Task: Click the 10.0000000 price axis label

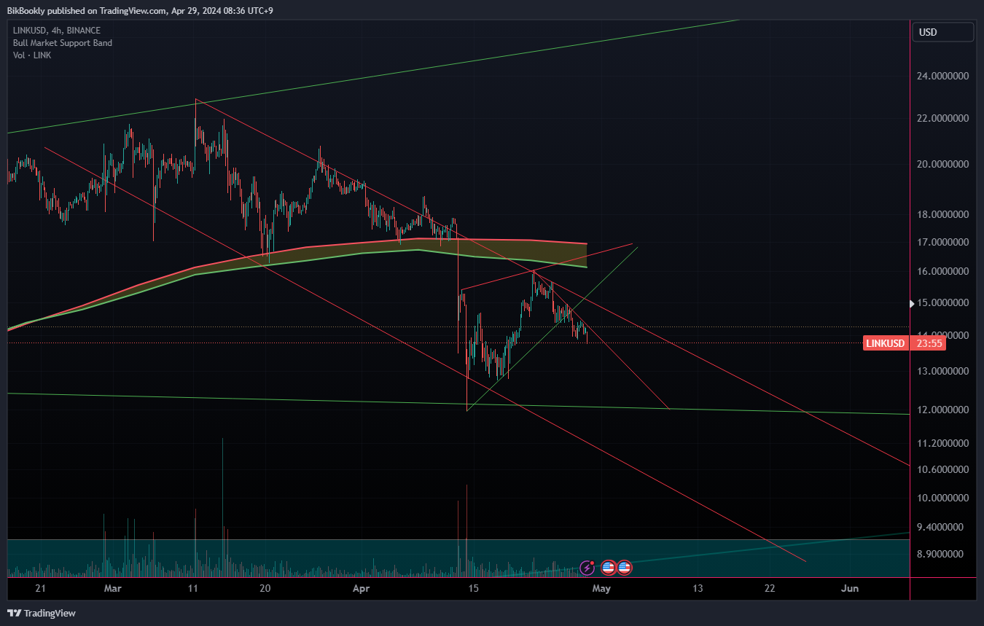Action: [942, 498]
